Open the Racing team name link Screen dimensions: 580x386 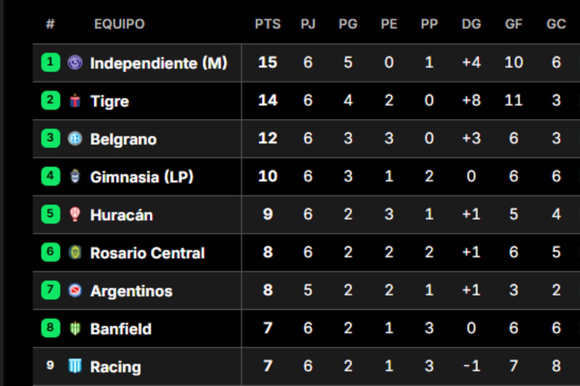116,367
